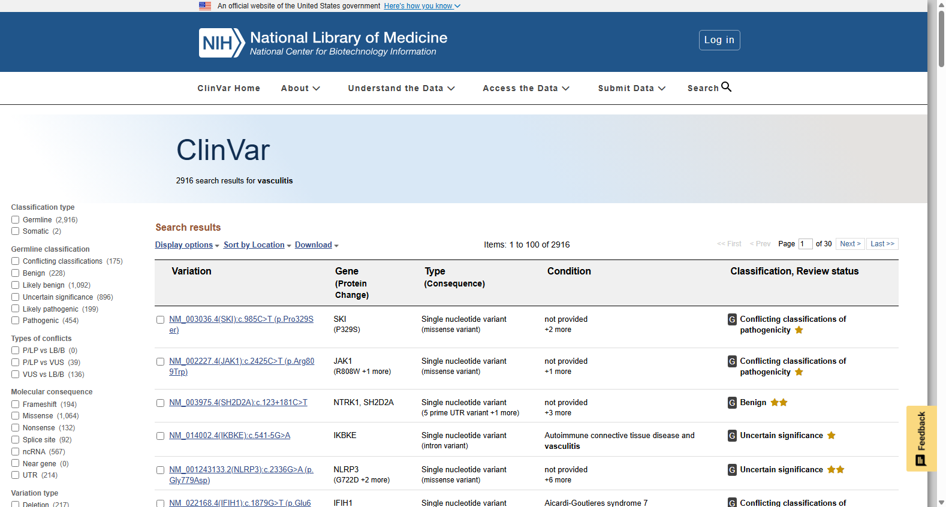Toggle Somatic classification type filter
The height and width of the screenshot is (507, 946).
pos(16,231)
